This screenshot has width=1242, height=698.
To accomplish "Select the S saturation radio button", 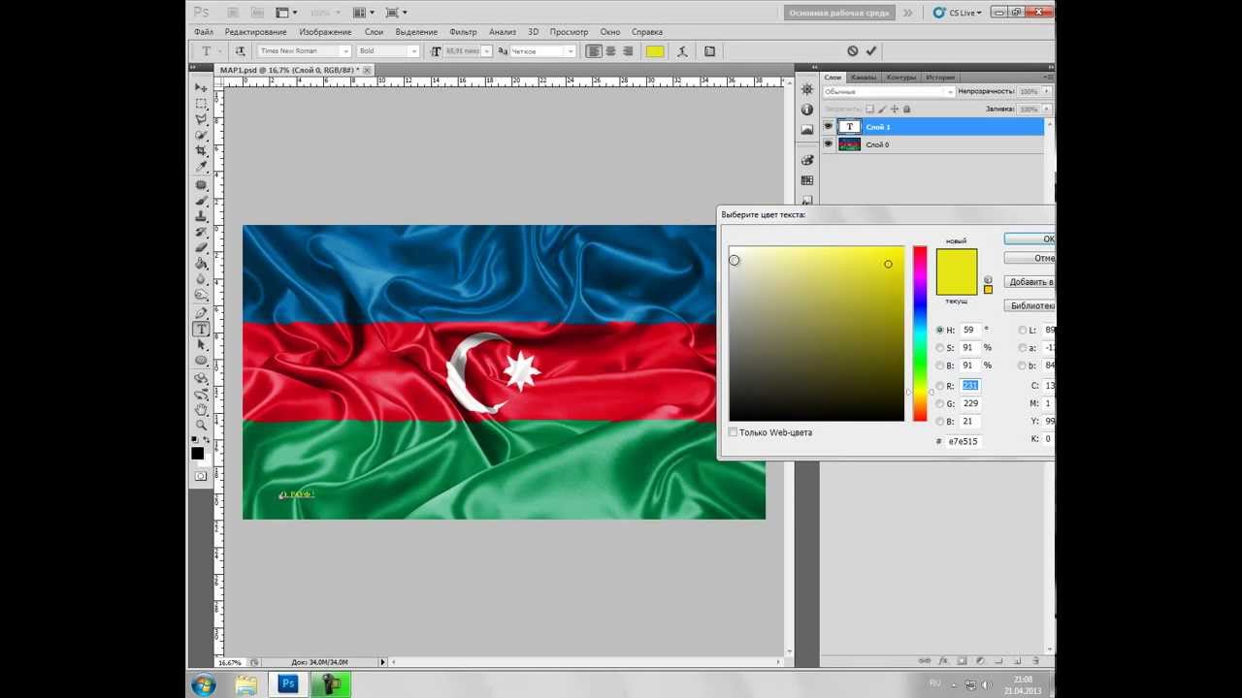I will 939,348.
